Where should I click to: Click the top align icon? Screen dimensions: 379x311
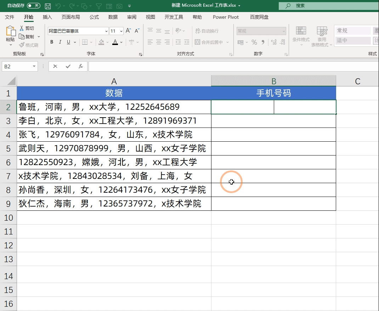(x=150, y=30)
